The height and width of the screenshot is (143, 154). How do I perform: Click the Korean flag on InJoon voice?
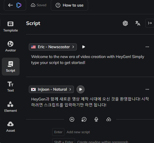[33, 89]
